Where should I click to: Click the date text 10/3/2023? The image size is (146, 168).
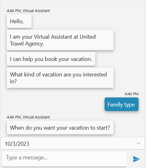(x=17, y=144)
